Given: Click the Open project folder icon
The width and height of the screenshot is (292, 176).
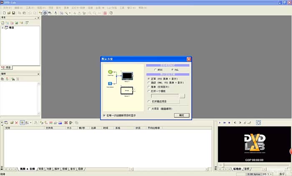Looking at the screenshot, I should click(x=9, y=13).
